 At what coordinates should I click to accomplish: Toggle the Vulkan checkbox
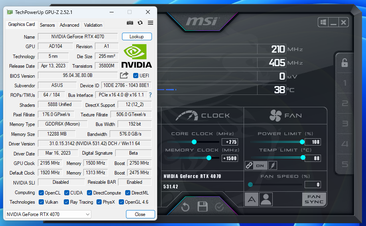click(x=41, y=202)
